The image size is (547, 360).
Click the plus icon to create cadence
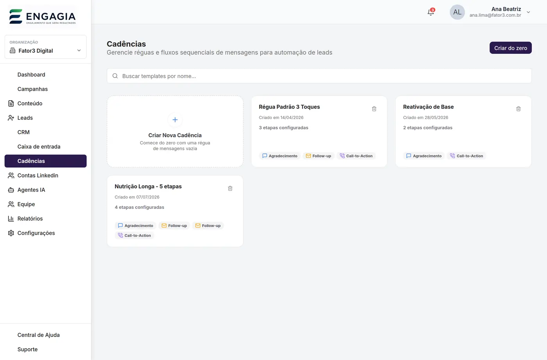175,120
